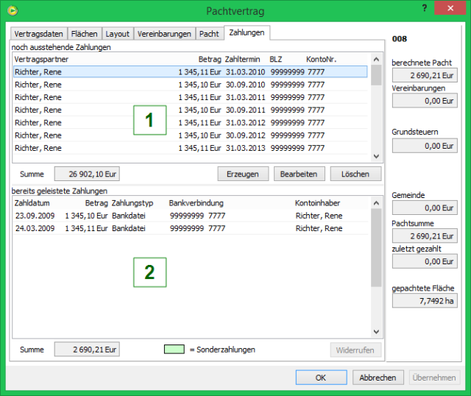The image size is (471, 396).
Task: Open the help question mark button
Action: coord(425,8)
